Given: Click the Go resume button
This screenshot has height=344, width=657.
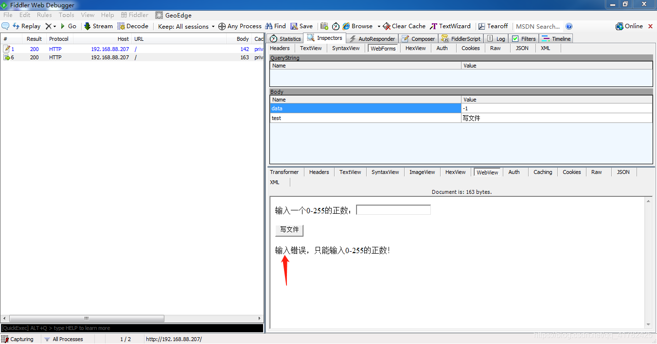Looking at the screenshot, I should tap(68, 26).
